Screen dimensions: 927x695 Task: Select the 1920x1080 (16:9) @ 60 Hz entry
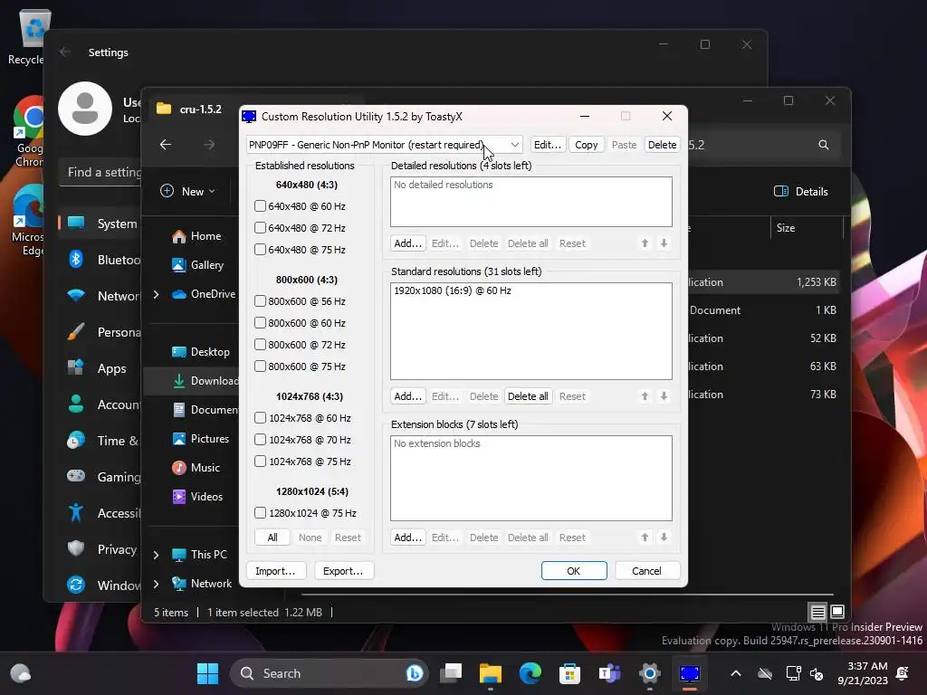click(453, 290)
